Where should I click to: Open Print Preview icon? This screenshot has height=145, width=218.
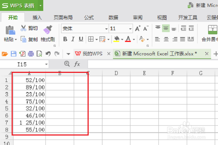39,54
